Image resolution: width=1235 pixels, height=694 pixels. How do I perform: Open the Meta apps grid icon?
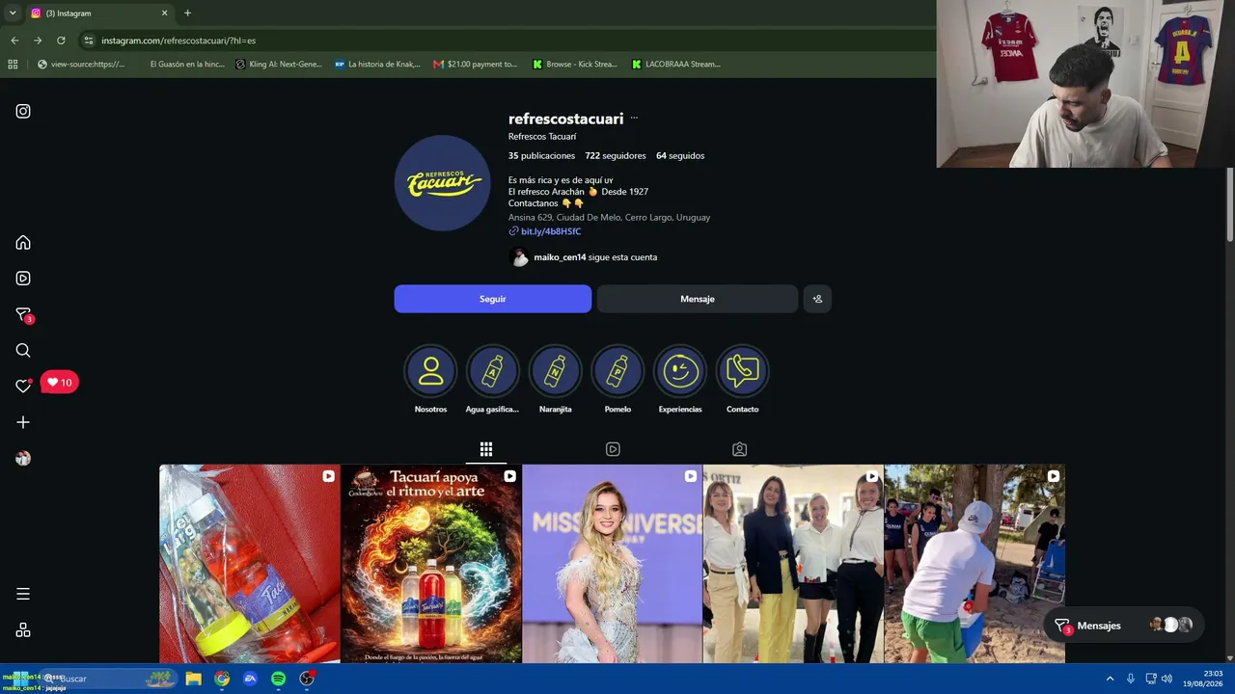coord(23,630)
